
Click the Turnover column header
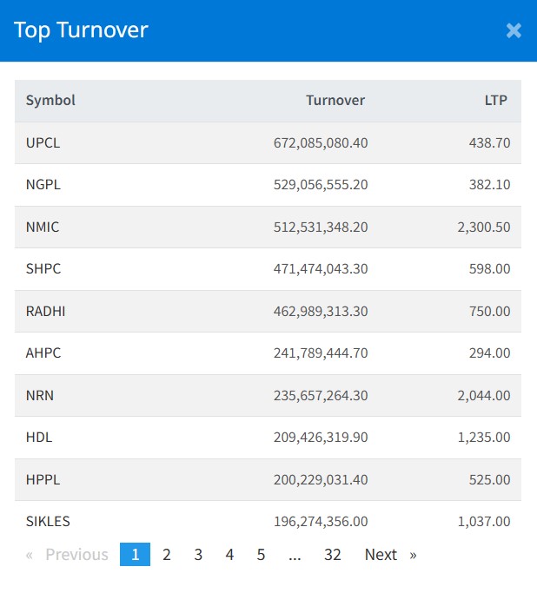[x=335, y=100]
